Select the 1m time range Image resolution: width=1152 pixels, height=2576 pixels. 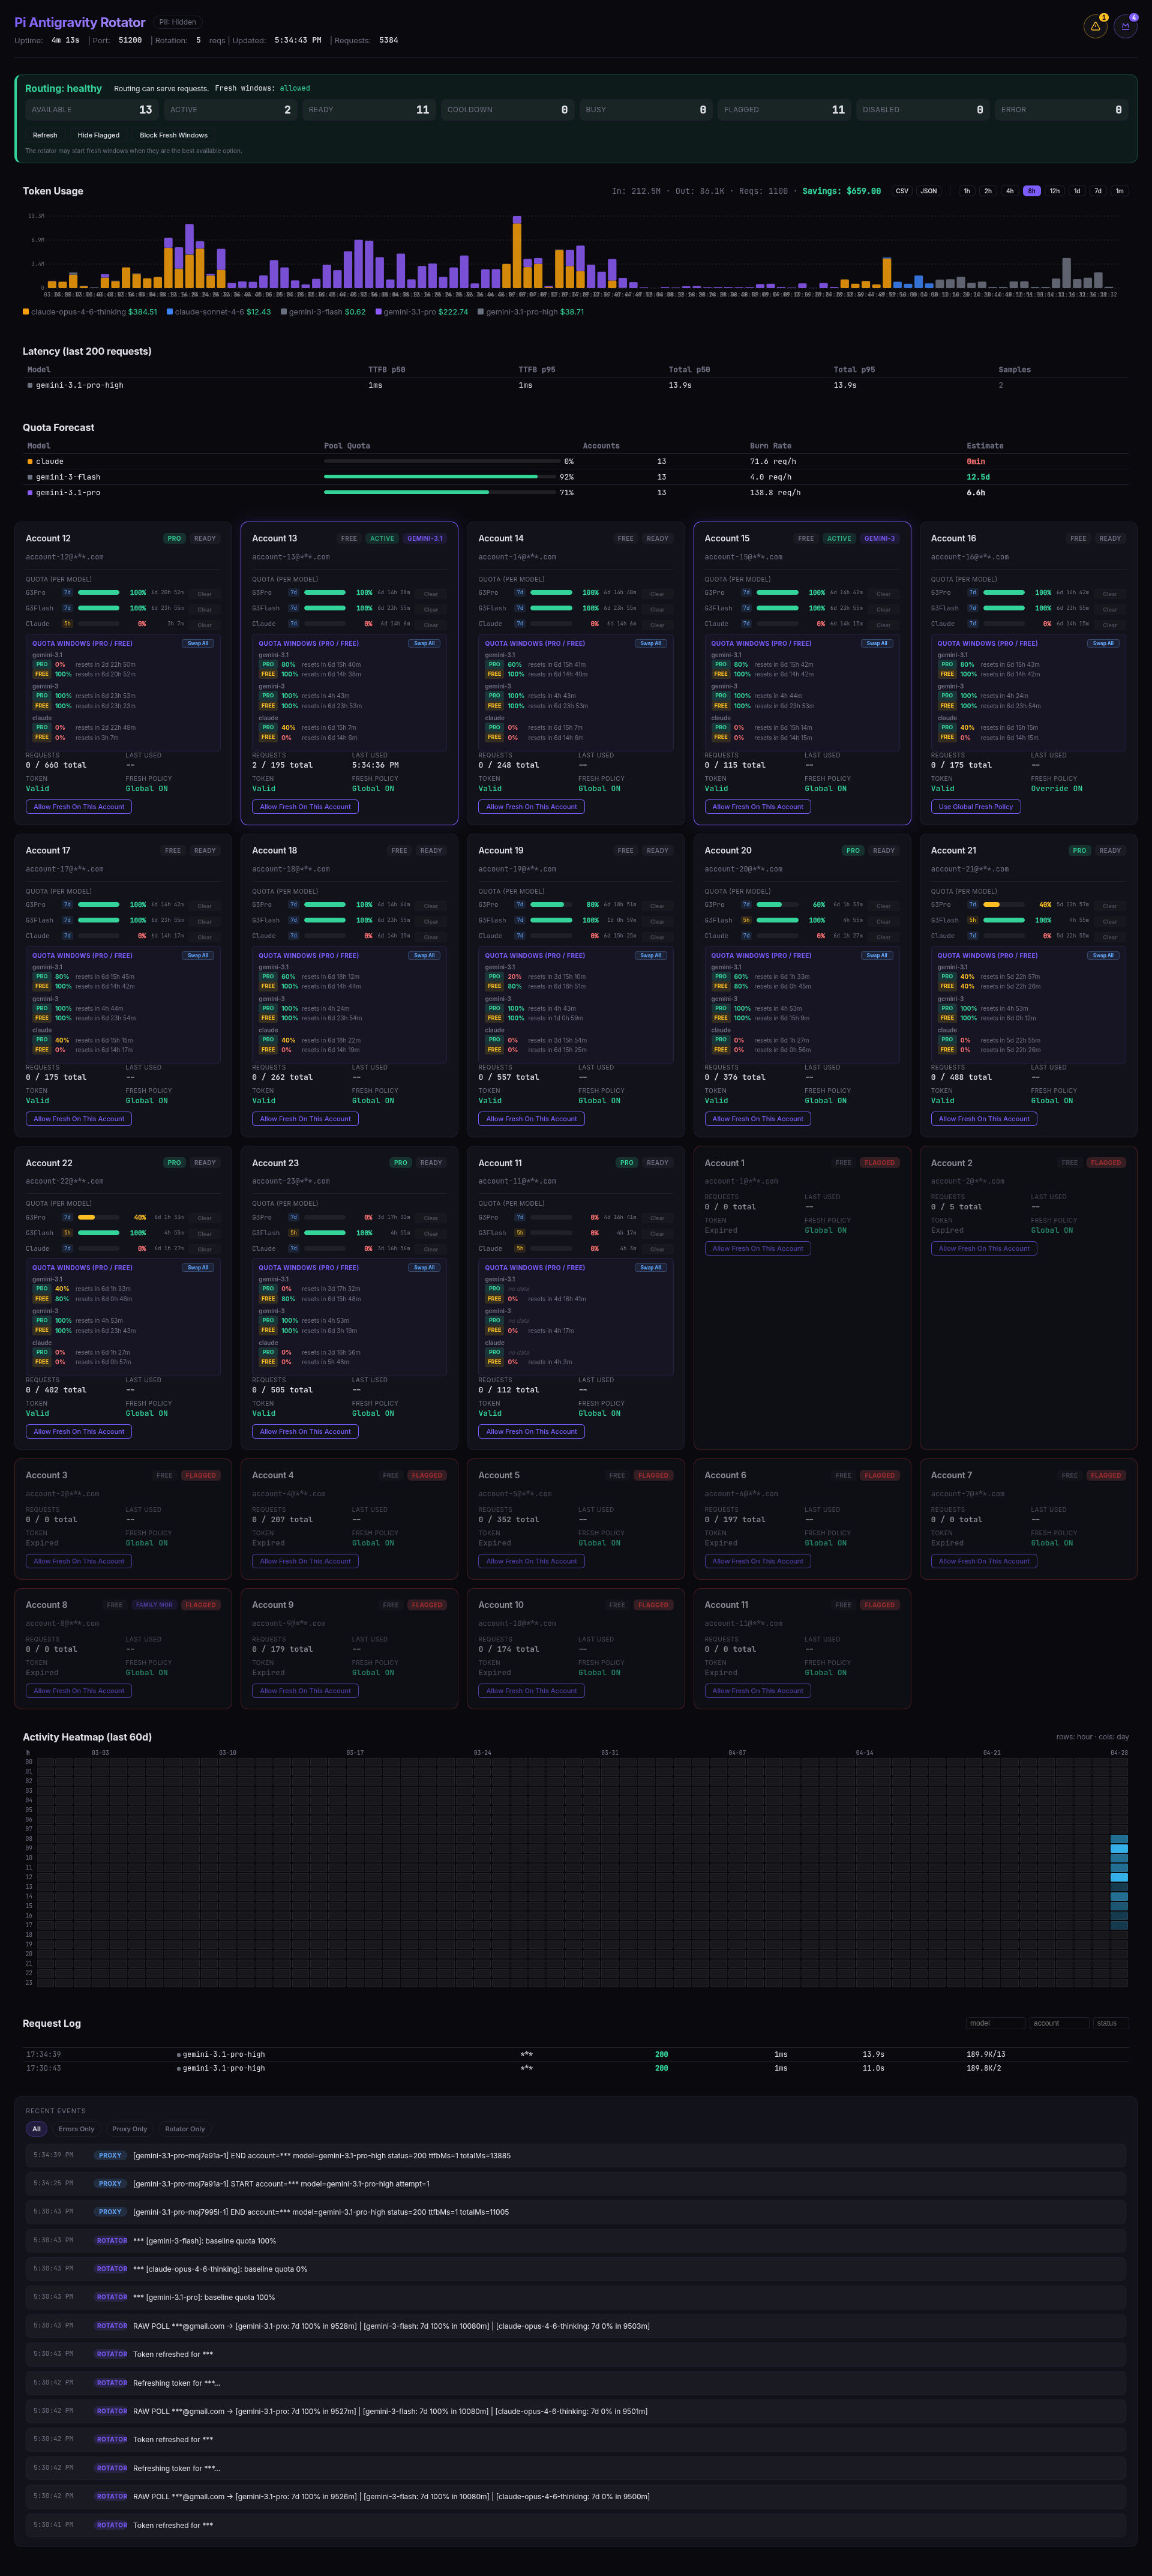(1120, 191)
